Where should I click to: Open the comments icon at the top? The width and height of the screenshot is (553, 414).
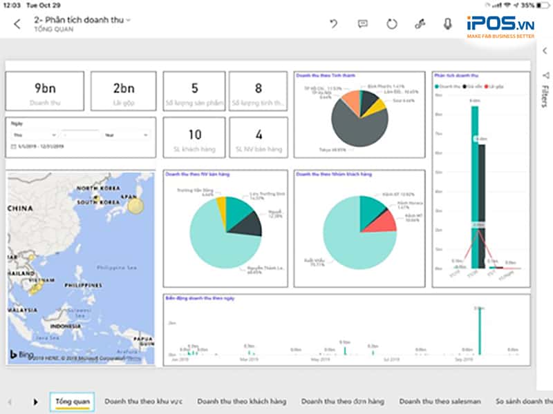point(362,23)
